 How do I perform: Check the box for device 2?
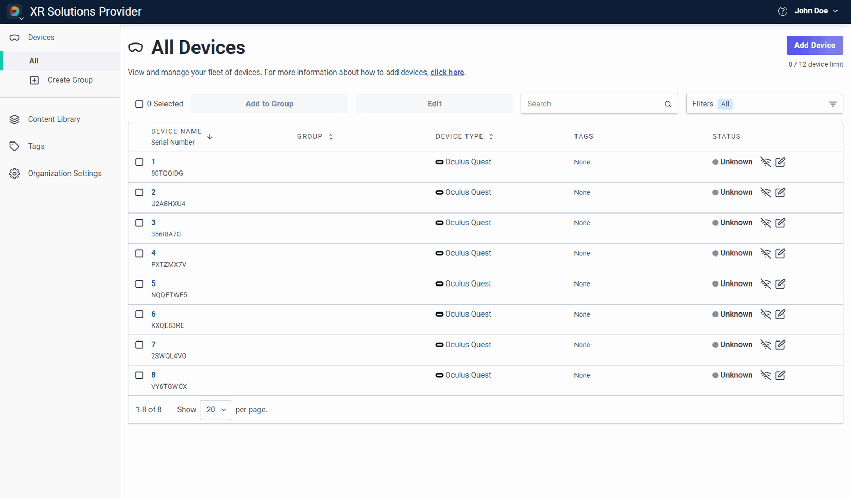139,193
